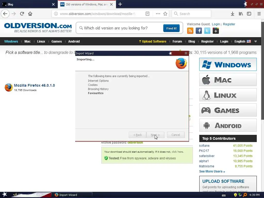Image resolution: width=264 pixels, height=198 pixels.
Task: Focus the Firefox toolbar Search box
Action: [x=192, y=14]
